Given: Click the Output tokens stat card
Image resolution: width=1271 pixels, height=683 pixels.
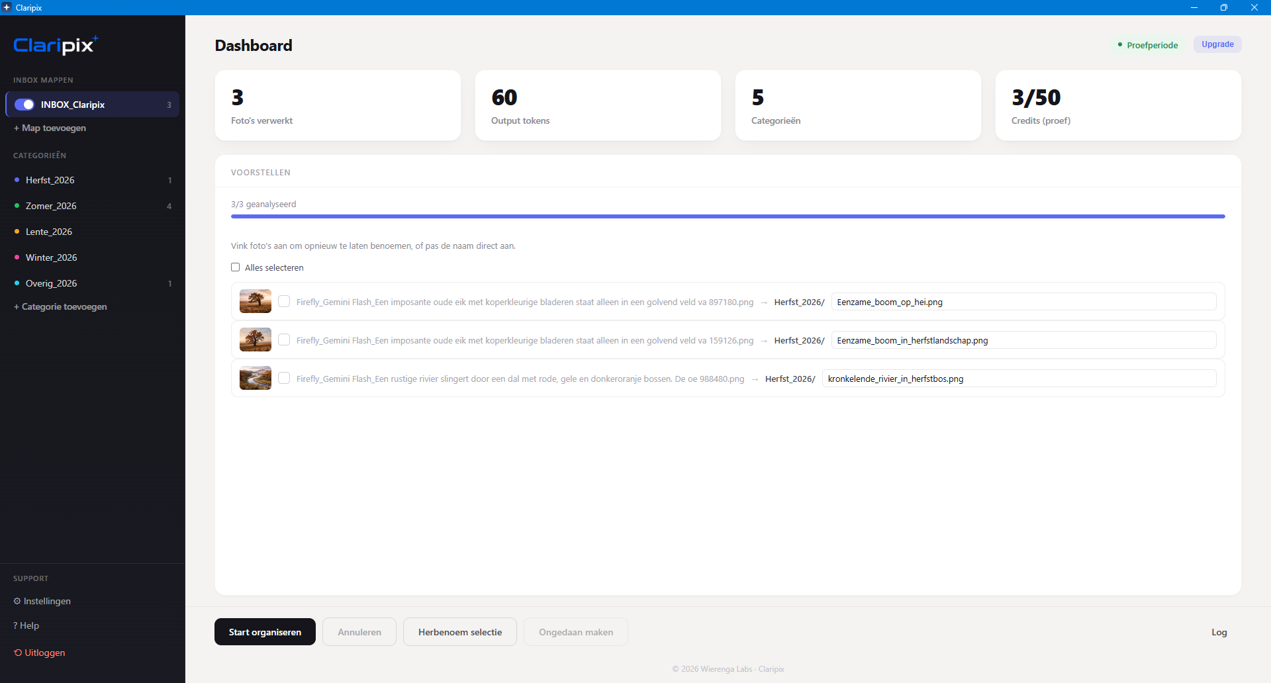Looking at the screenshot, I should pos(598,105).
